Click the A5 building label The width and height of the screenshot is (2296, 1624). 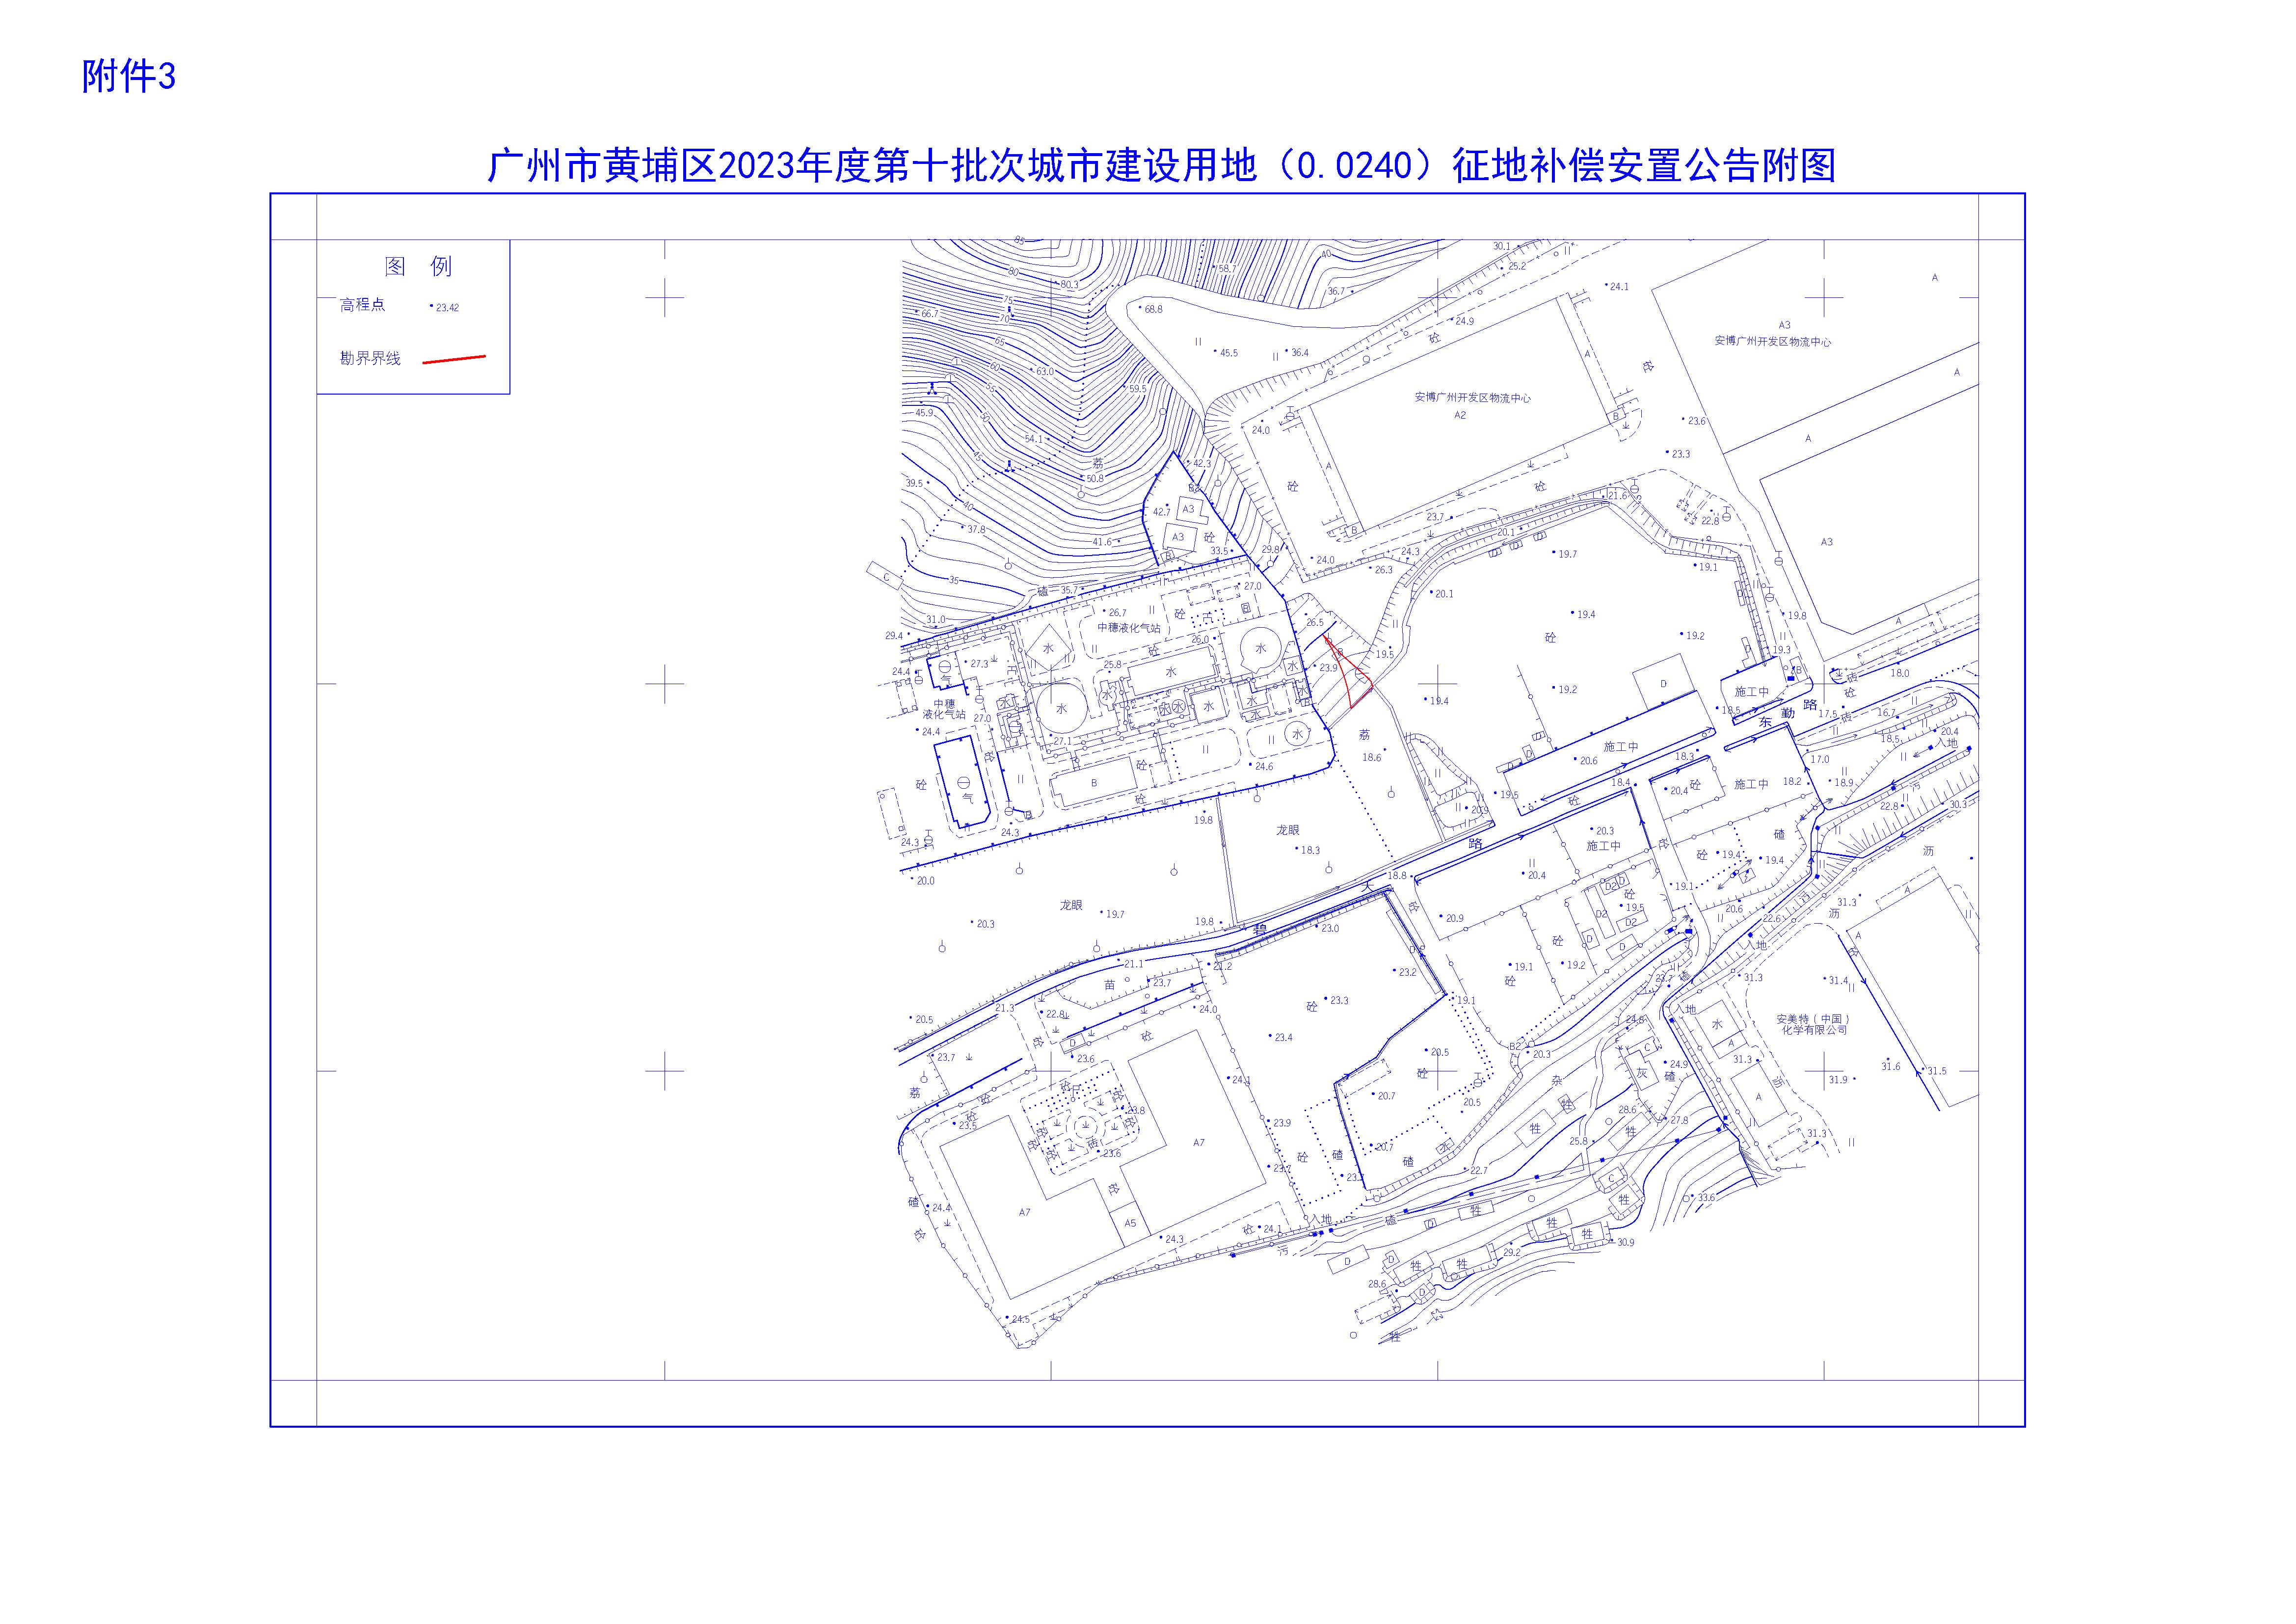(x=1130, y=1223)
